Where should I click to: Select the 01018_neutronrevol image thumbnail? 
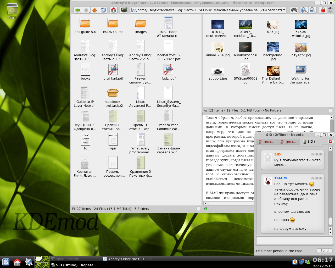click(x=218, y=24)
